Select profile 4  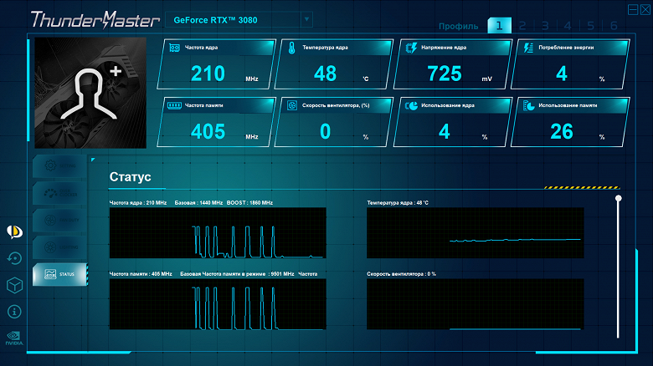coord(568,26)
